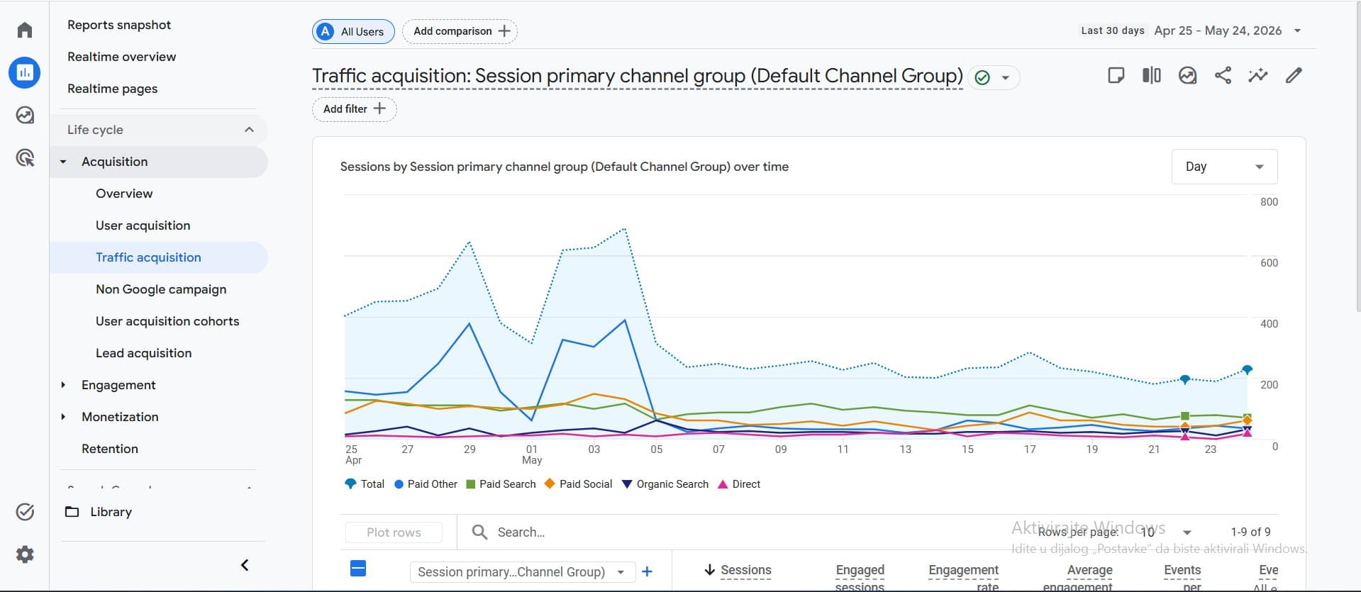Open User acquisition report
The image size is (1361, 592).
(143, 225)
